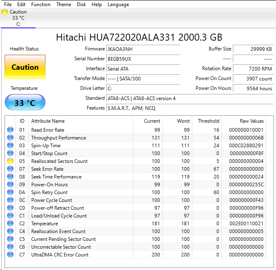Click the Current value 181 for Temperature
Image resolution: width=276 pixels, height=270 pixels.
click(x=156, y=224)
